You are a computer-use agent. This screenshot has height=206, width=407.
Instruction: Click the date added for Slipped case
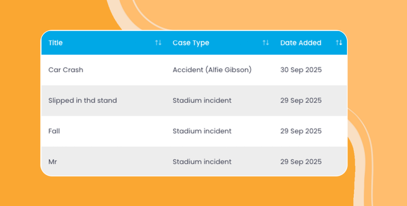click(301, 101)
